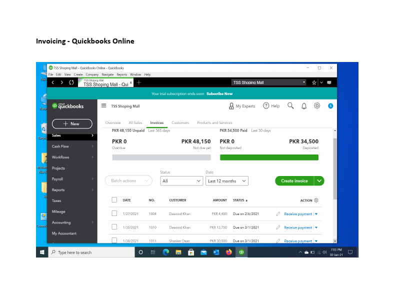Click the Type here to search box

[x=91, y=252]
